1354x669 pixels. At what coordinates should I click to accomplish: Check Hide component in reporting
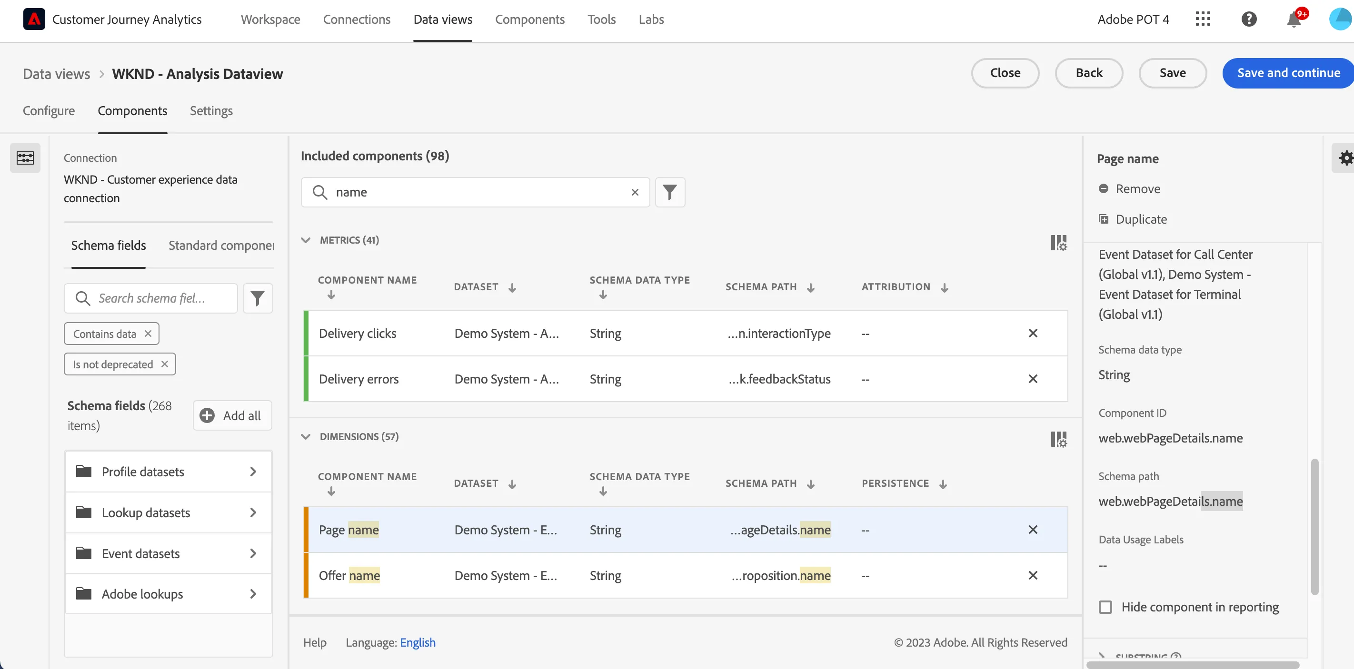(1105, 607)
